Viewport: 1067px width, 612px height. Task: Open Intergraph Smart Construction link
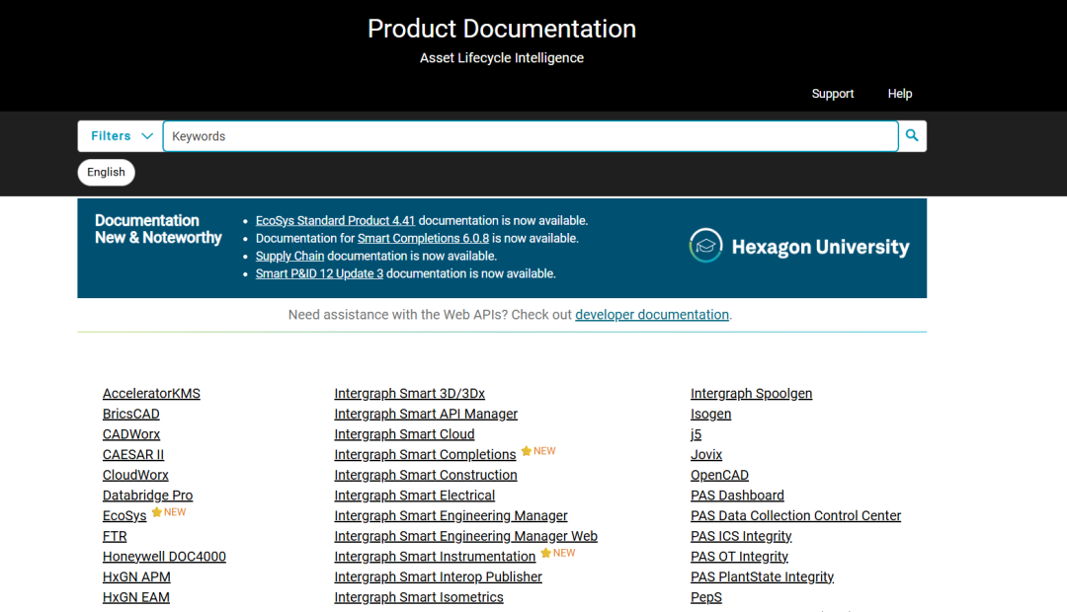click(425, 475)
